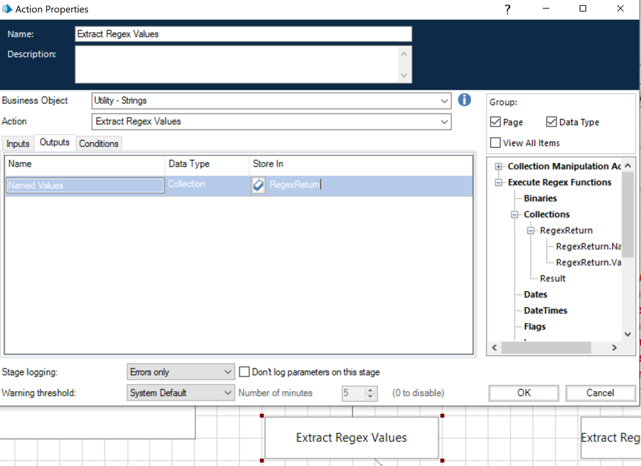Viewport: 641px width, 466px height.
Task: Open the Business Object dropdown
Action: point(444,101)
